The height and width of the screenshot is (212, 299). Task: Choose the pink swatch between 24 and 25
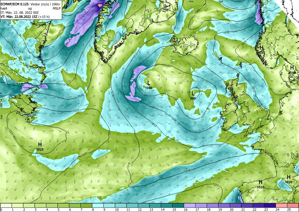pyautogui.click(x=282, y=205)
